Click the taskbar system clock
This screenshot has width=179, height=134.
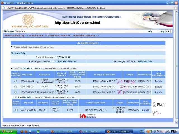click(174, 131)
